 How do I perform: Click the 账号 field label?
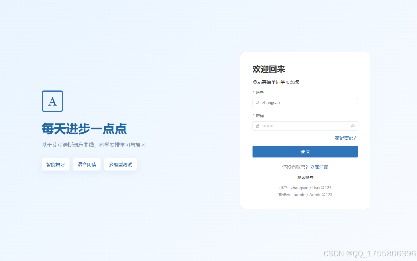coord(259,93)
